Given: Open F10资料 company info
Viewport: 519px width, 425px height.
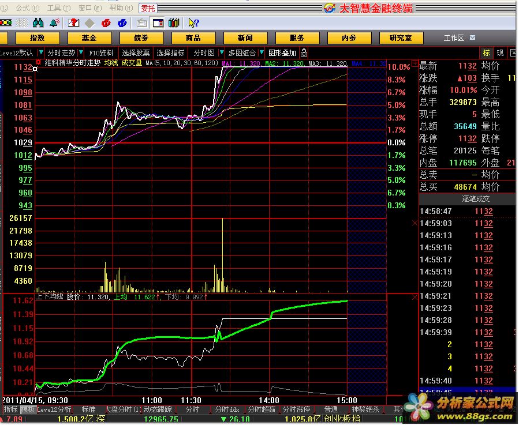Looking at the screenshot, I should click(101, 53).
